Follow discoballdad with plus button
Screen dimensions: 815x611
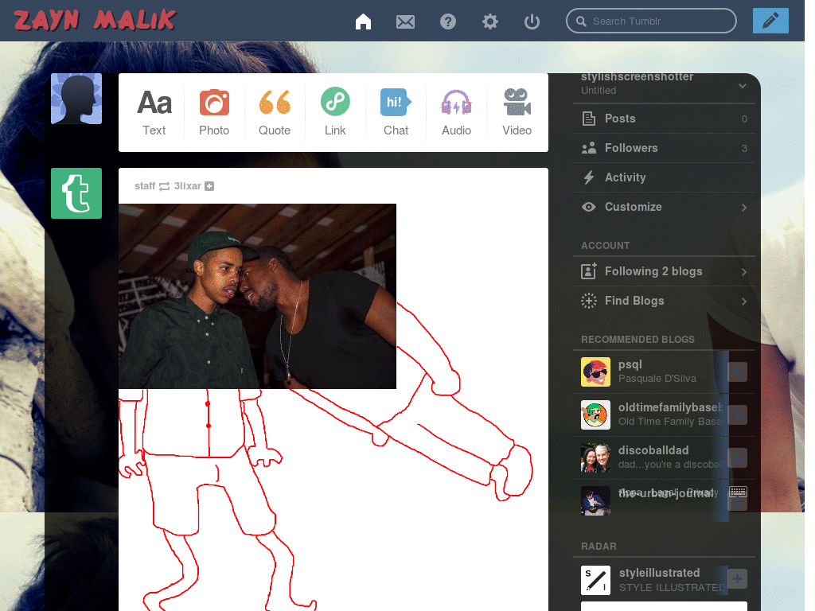tap(737, 458)
